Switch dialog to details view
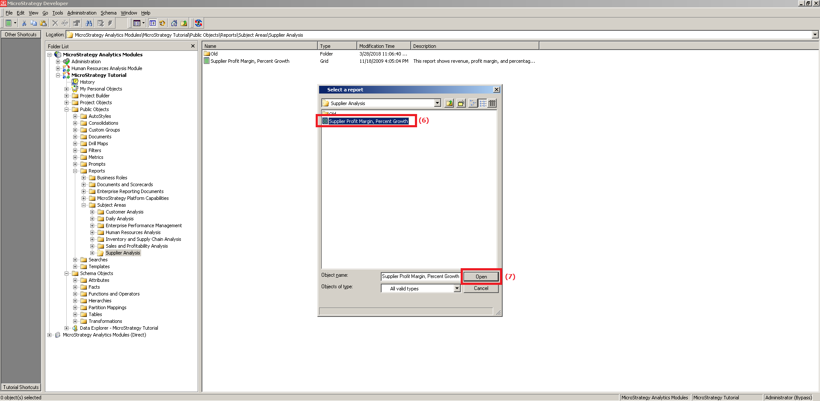 coord(492,103)
